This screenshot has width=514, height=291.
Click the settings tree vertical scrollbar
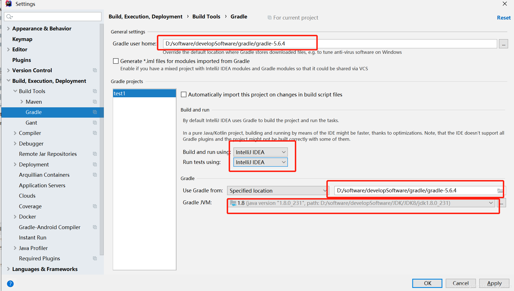tap(102, 139)
